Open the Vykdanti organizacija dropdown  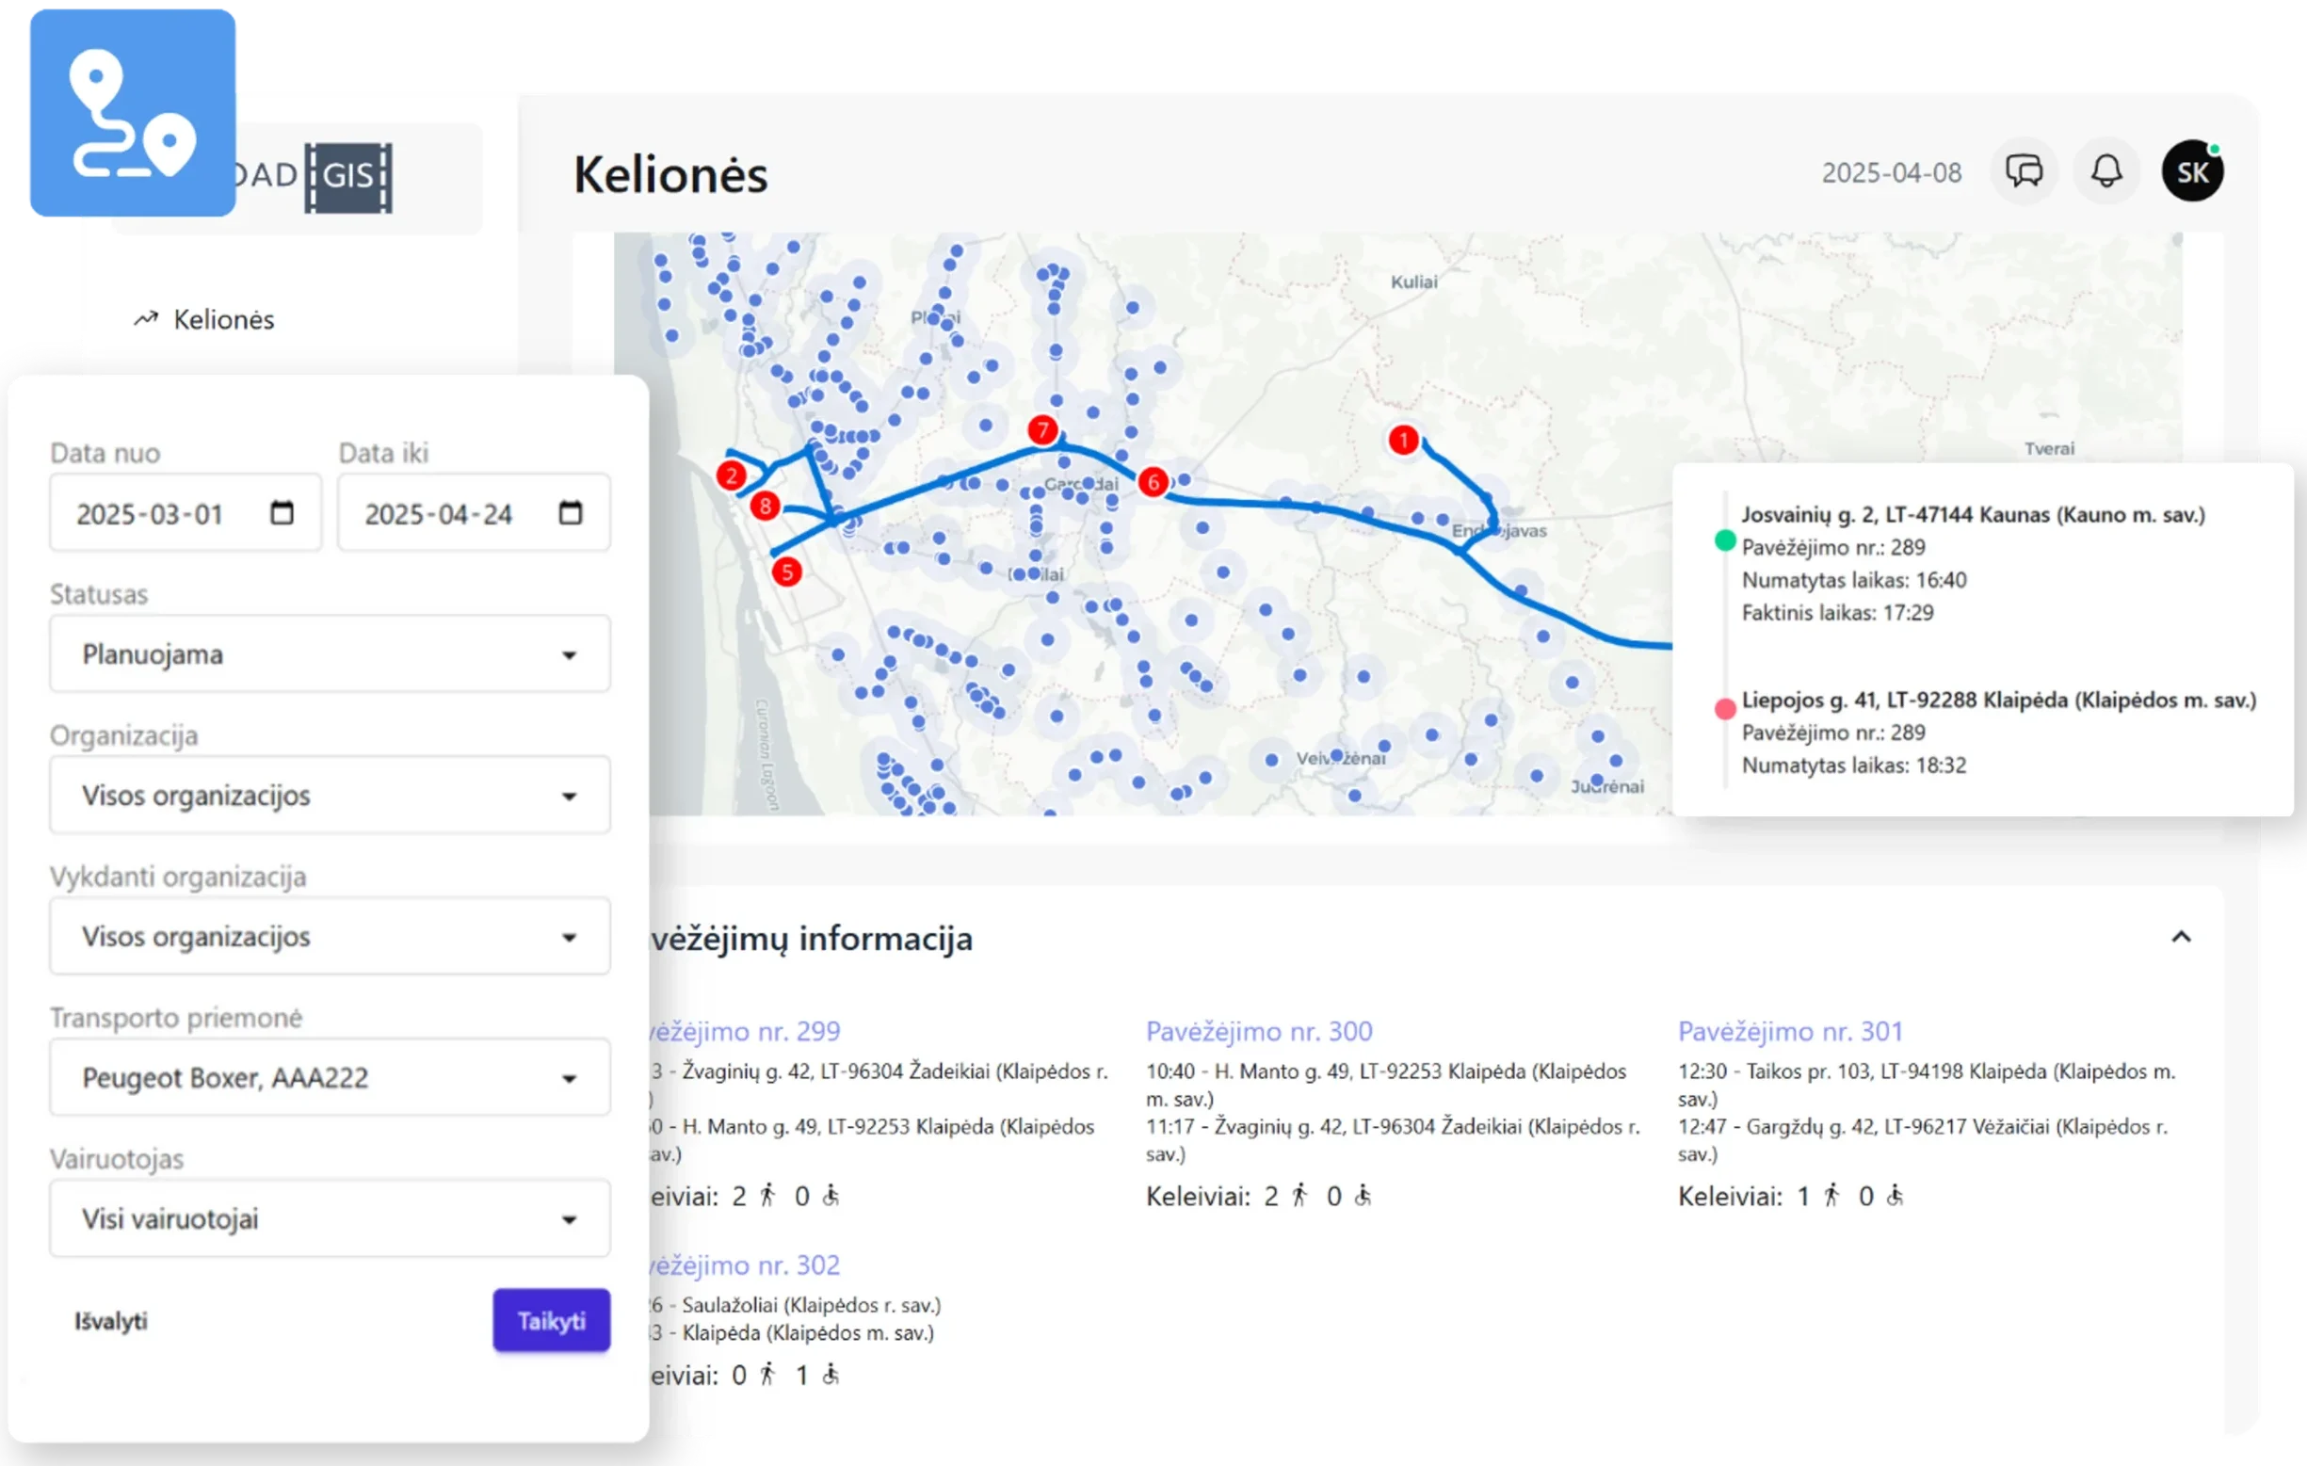[x=330, y=936]
